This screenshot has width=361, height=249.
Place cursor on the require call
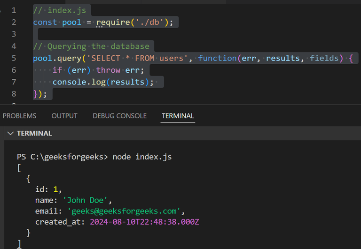pyautogui.click(x=113, y=23)
